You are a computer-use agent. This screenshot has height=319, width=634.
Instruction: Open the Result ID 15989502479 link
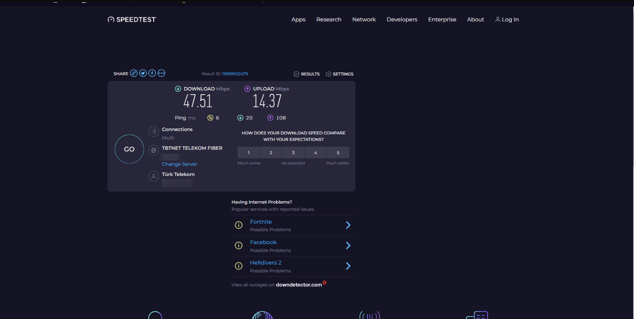235,74
